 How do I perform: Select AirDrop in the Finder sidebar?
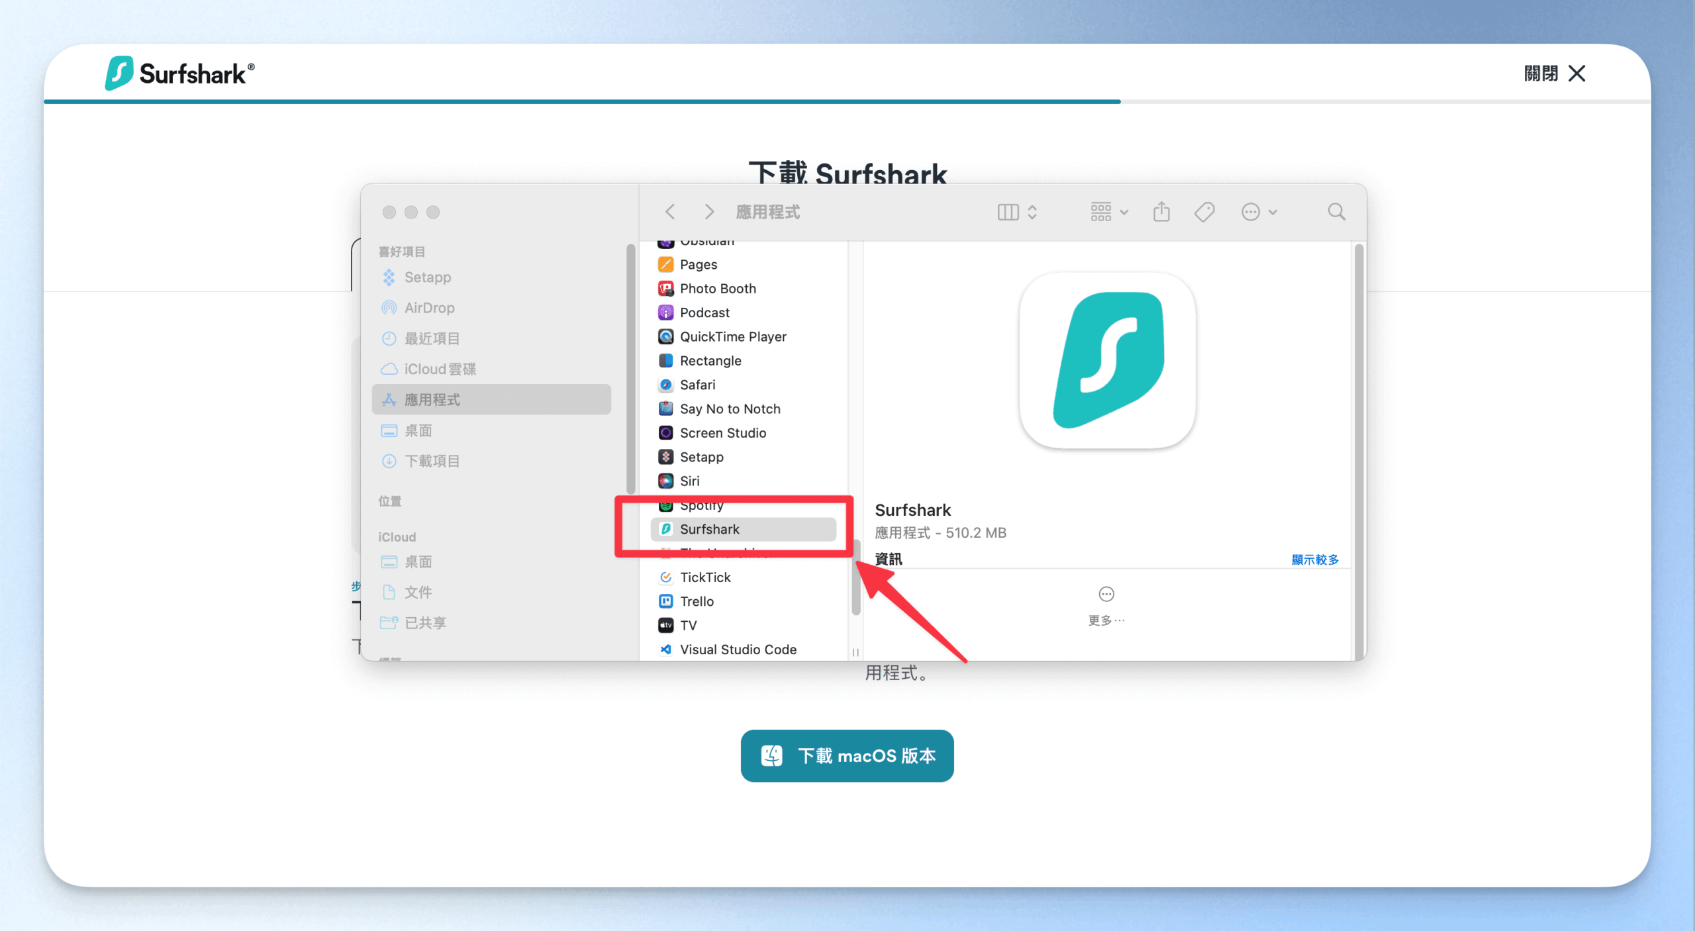pyautogui.click(x=429, y=308)
